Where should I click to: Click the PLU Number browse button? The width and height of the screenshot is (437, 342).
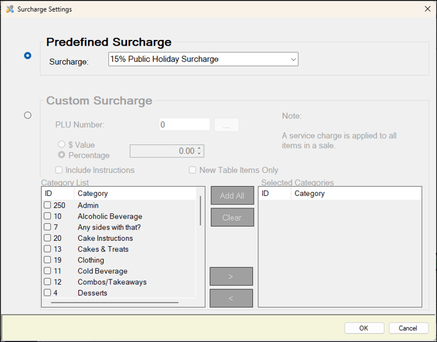click(x=226, y=125)
